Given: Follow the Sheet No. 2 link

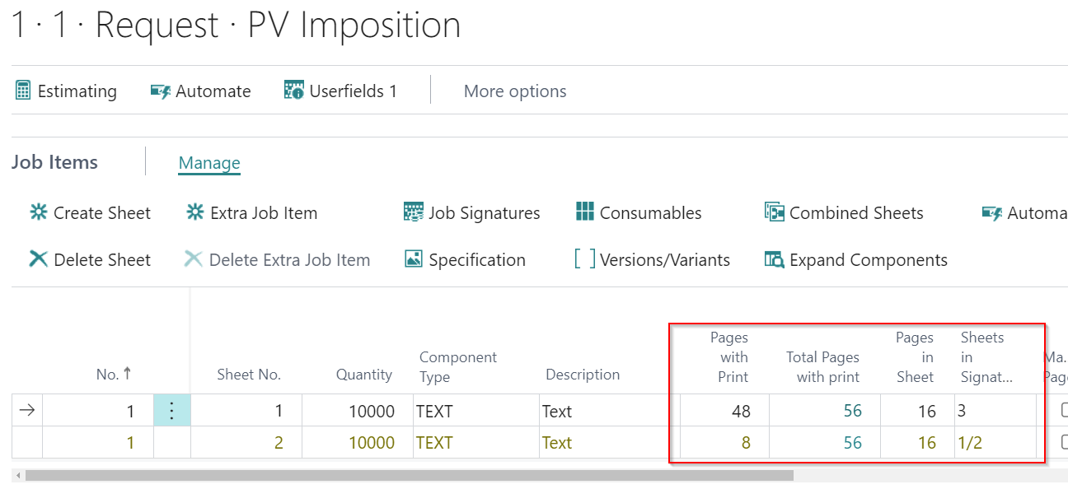Looking at the screenshot, I should pyautogui.click(x=279, y=442).
